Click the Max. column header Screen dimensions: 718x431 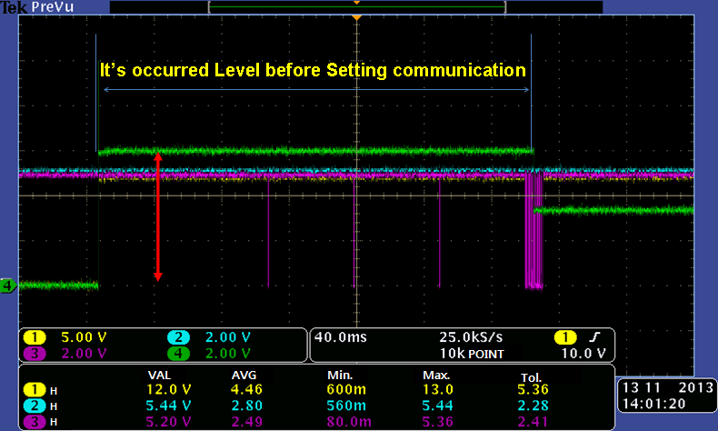(x=436, y=376)
